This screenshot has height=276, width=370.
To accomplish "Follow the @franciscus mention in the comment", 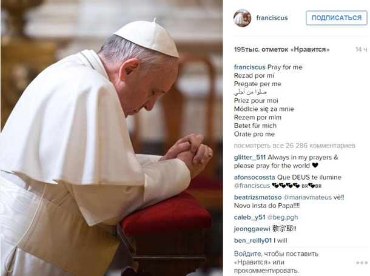I will coord(252,186).
